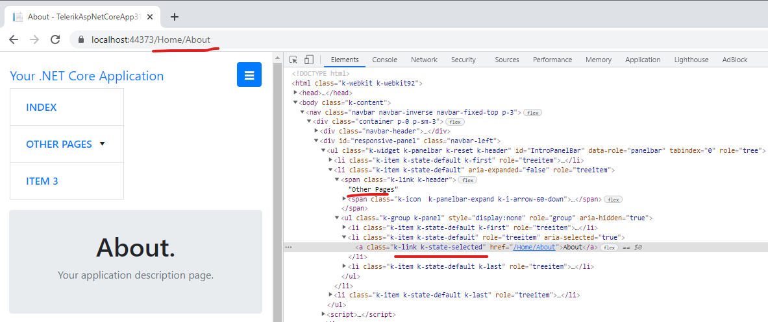
Task: Open /Home/About href link in DevTools
Action: point(534,247)
